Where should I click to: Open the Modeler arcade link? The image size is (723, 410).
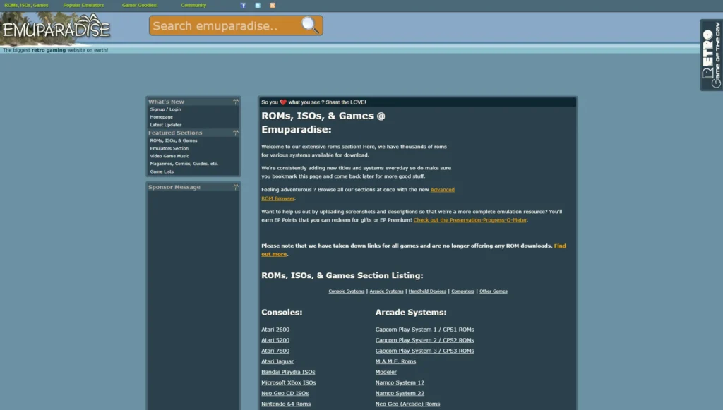tap(386, 372)
